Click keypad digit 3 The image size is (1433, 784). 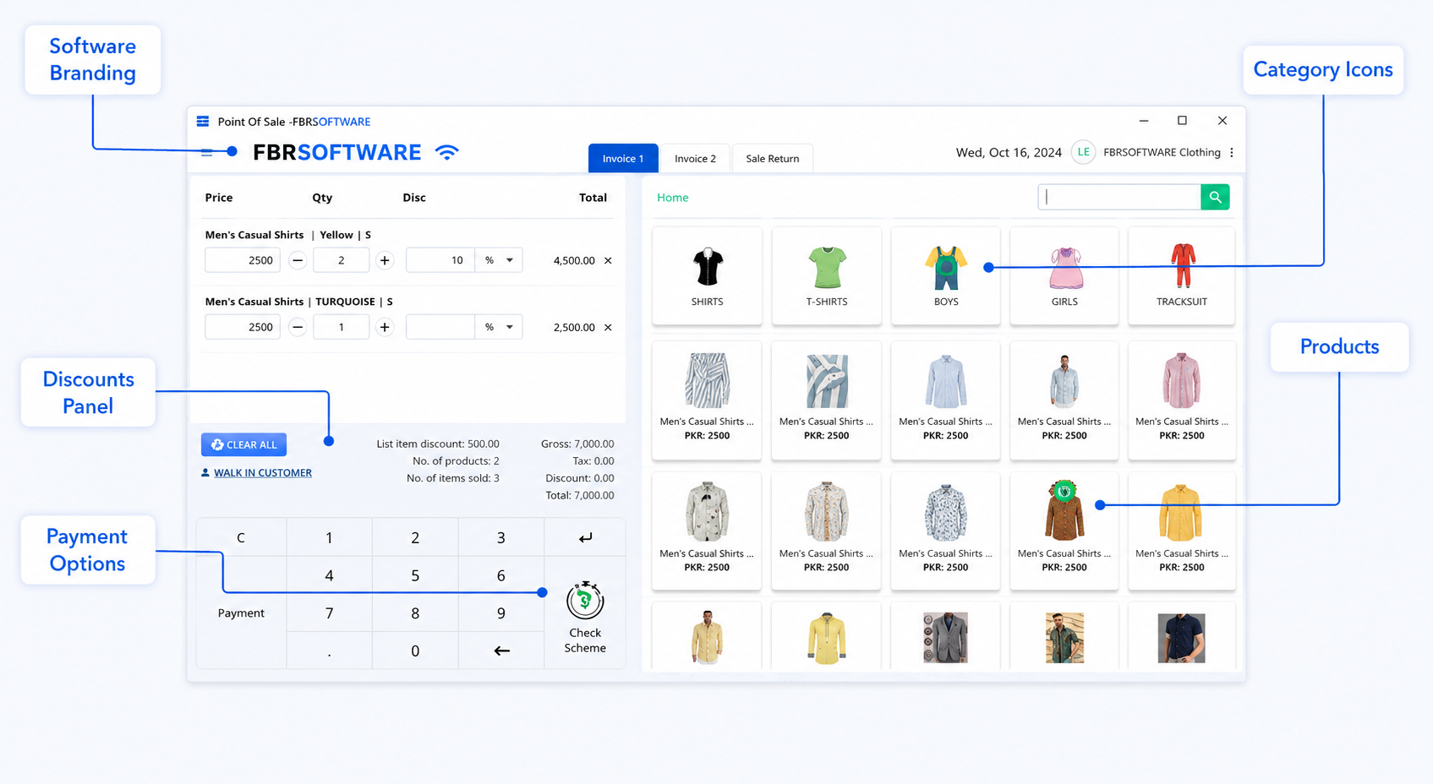coord(501,537)
